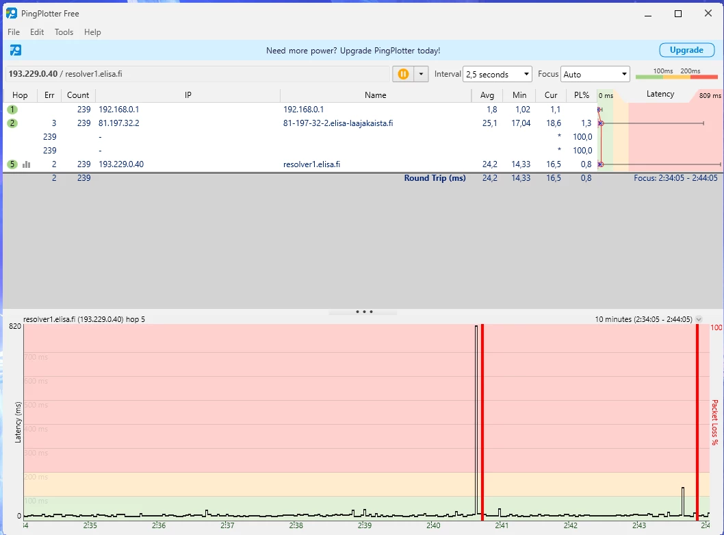The width and height of the screenshot is (724, 535).
Task: Click the 100ms 200ms latency color scale
Action: (x=677, y=73)
